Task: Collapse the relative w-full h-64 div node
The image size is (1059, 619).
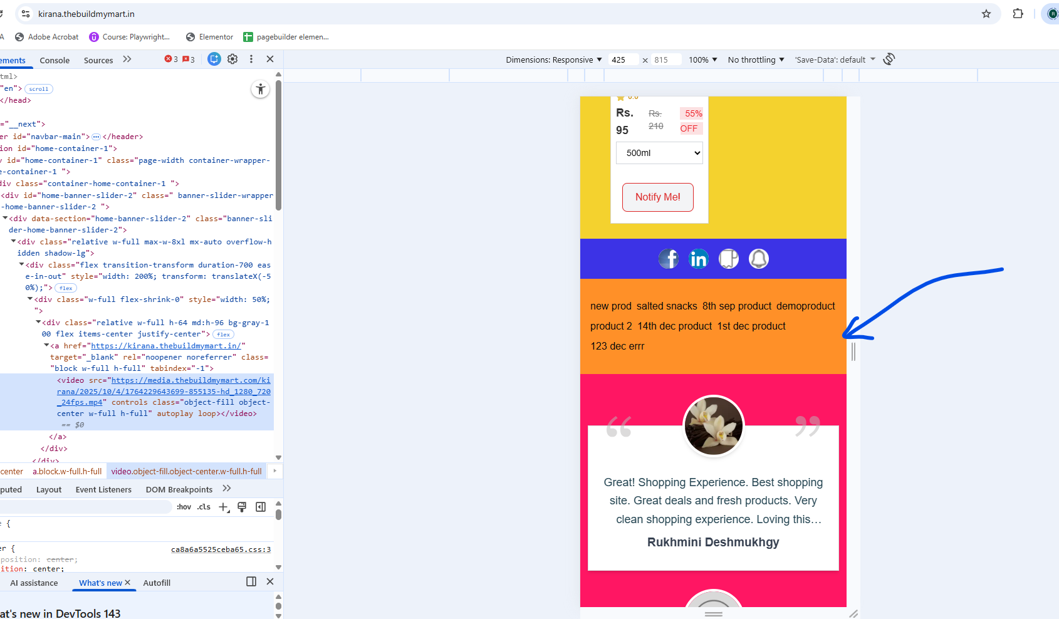Action: point(38,323)
